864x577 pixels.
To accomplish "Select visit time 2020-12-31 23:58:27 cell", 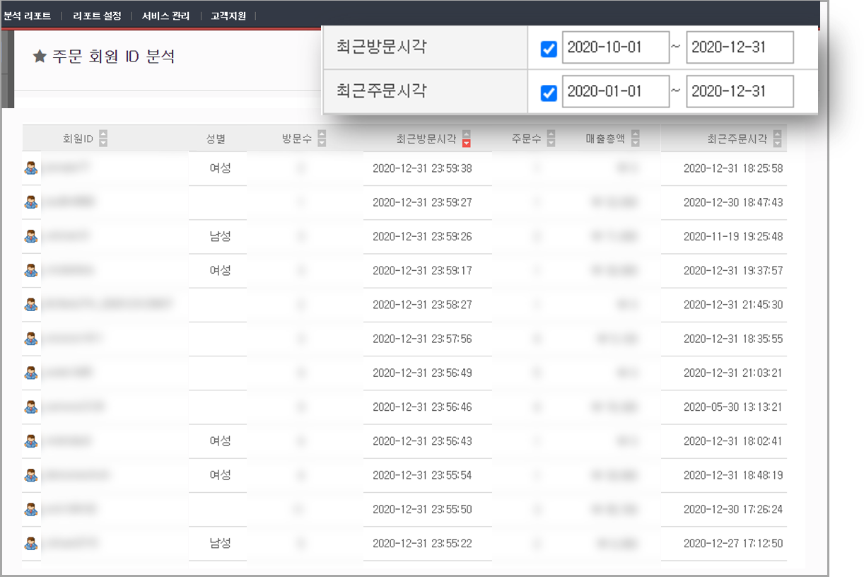I will pyautogui.click(x=422, y=305).
